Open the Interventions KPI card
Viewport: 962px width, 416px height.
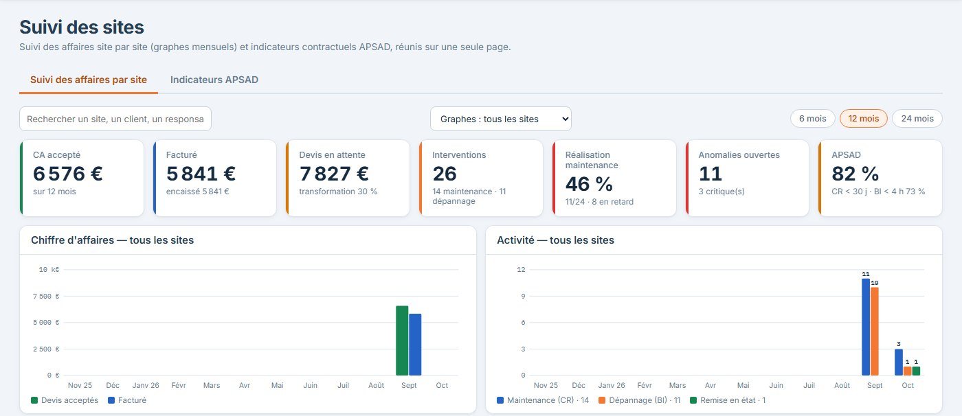point(481,178)
